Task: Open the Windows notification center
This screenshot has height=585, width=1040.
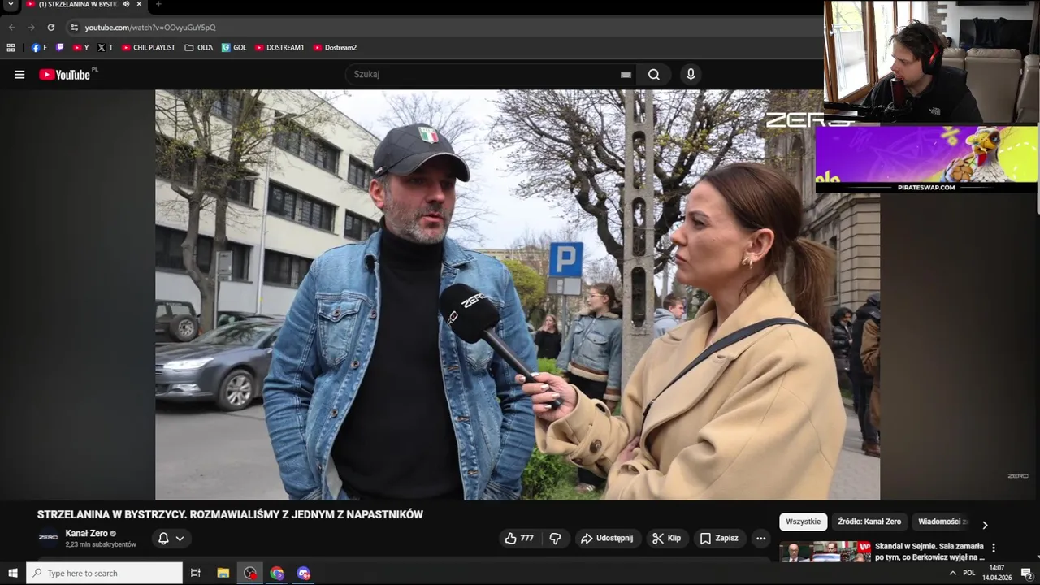Action: pyautogui.click(x=1026, y=573)
